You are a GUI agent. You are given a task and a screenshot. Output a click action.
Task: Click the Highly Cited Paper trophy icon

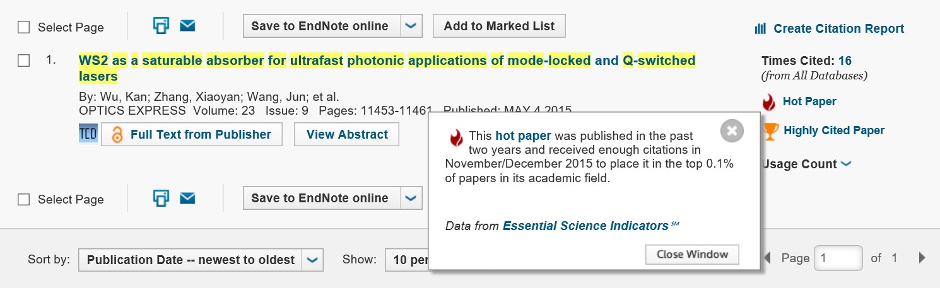click(x=770, y=131)
